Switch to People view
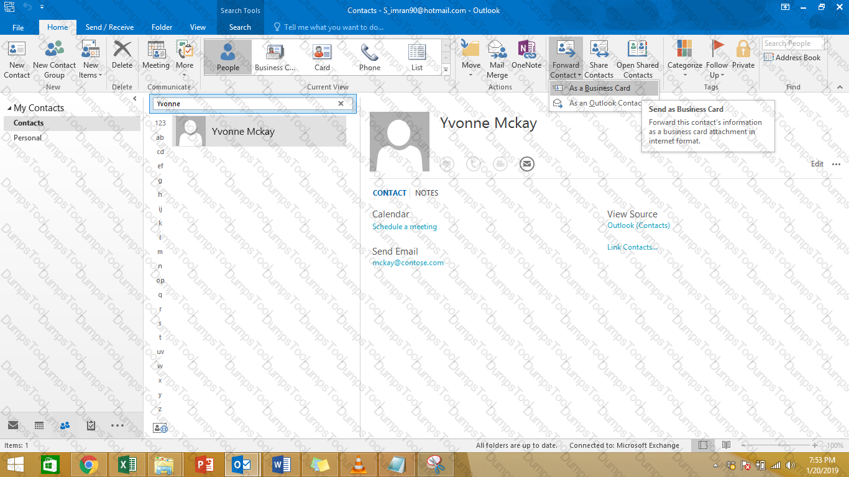The image size is (849, 477). coord(228,57)
